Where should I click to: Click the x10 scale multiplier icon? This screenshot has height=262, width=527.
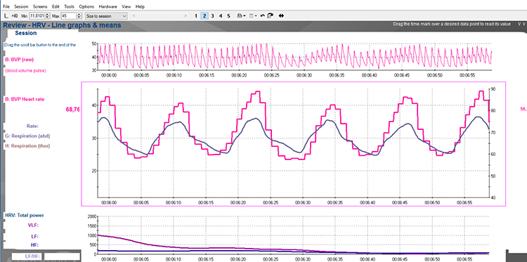[14, 15]
